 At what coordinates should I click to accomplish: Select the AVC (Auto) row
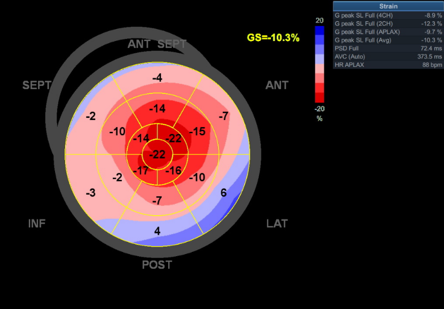point(388,57)
